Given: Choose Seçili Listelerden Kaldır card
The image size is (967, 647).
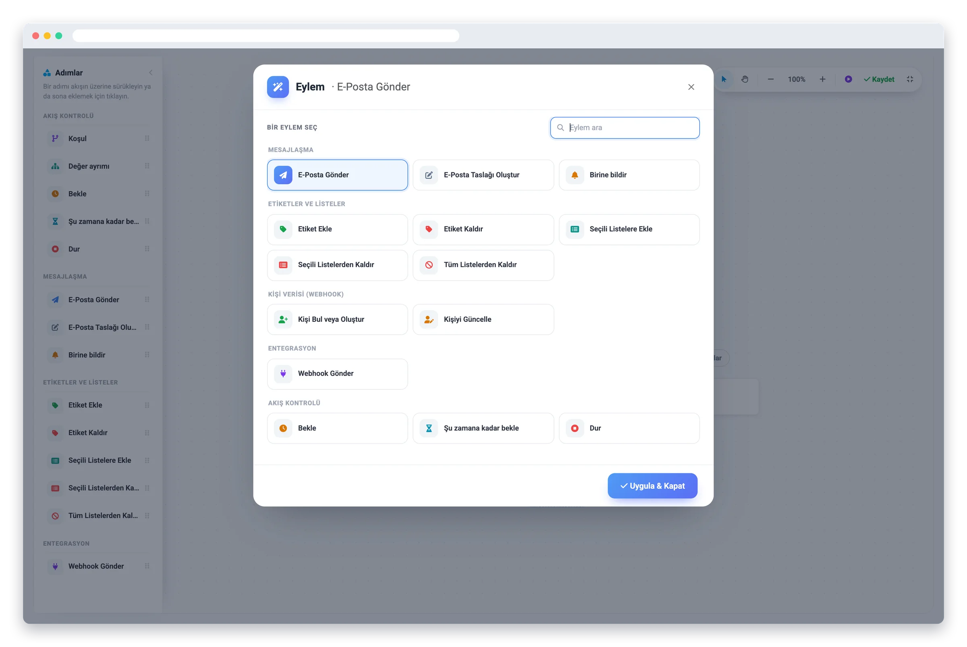Looking at the screenshot, I should [337, 265].
